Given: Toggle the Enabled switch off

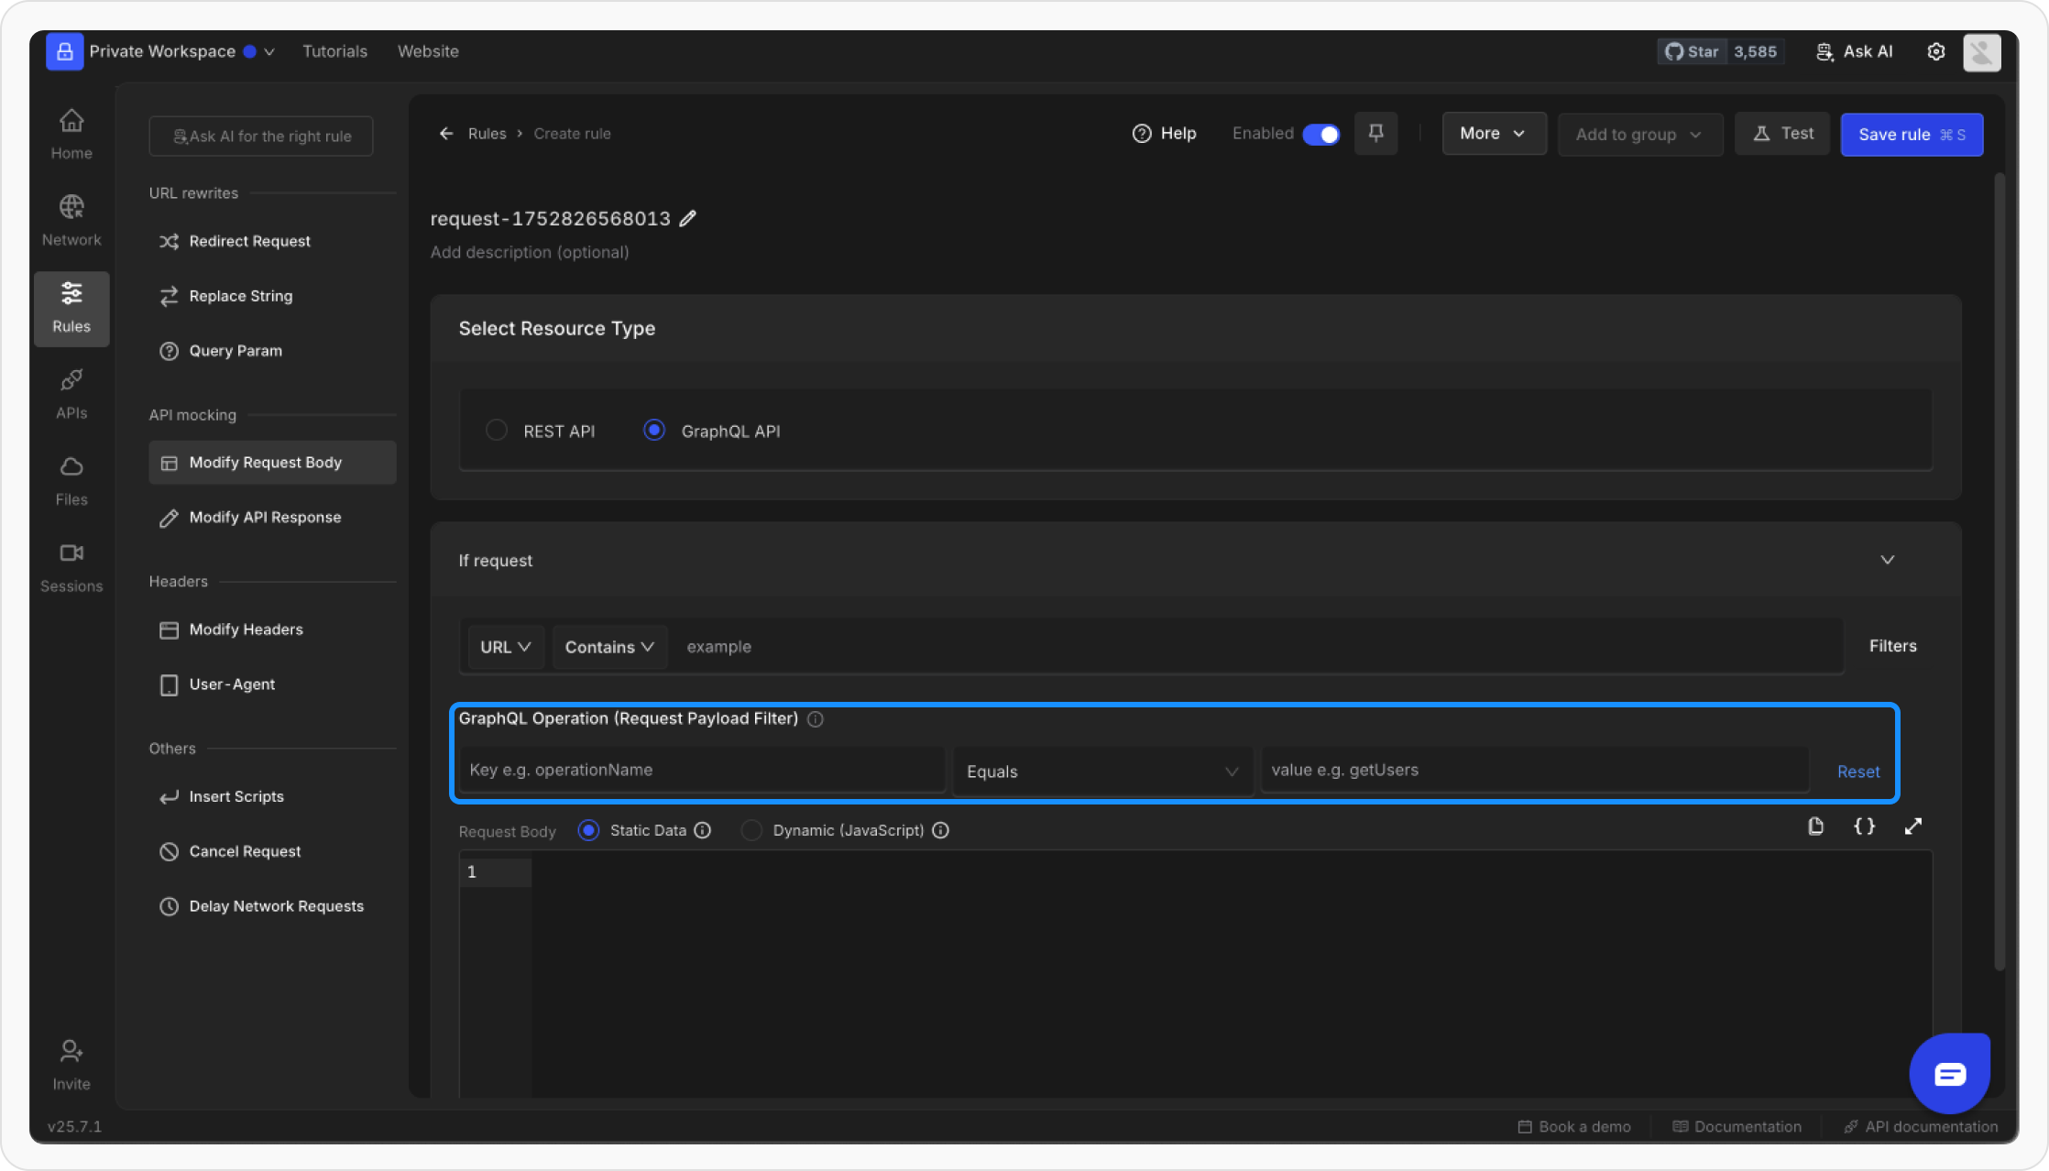Looking at the screenshot, I should tap(1320, 135).
